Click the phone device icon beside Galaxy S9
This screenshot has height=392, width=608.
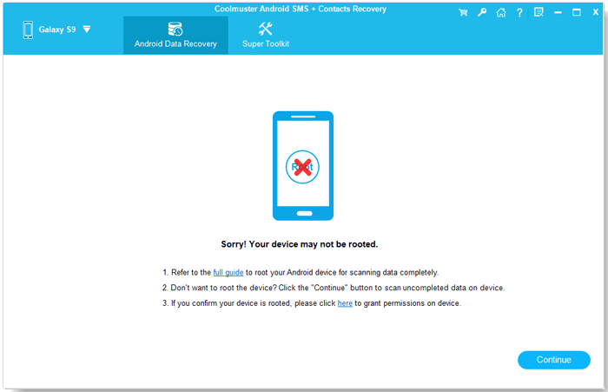[x=28, y=30]
